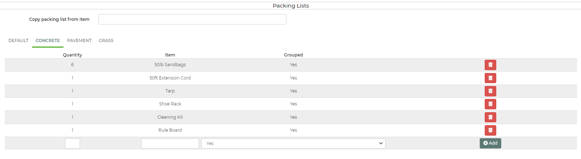Open the PAVEMENT tab
The height and width of the screenshot is (159, 581).
click(79, 41)
